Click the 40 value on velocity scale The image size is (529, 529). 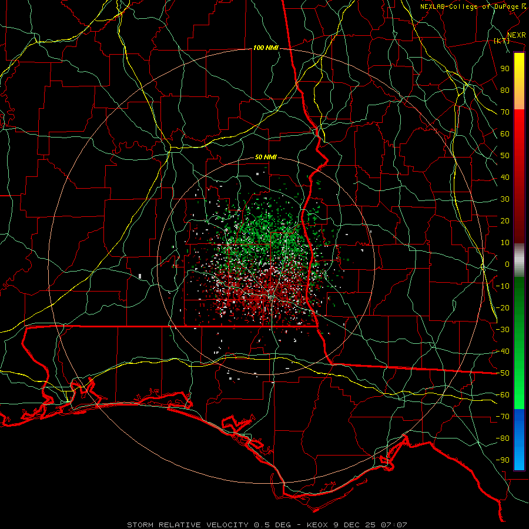505,178
